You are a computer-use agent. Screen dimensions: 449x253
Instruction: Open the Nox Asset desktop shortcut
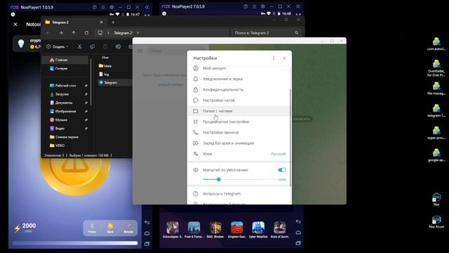[436, 222]
